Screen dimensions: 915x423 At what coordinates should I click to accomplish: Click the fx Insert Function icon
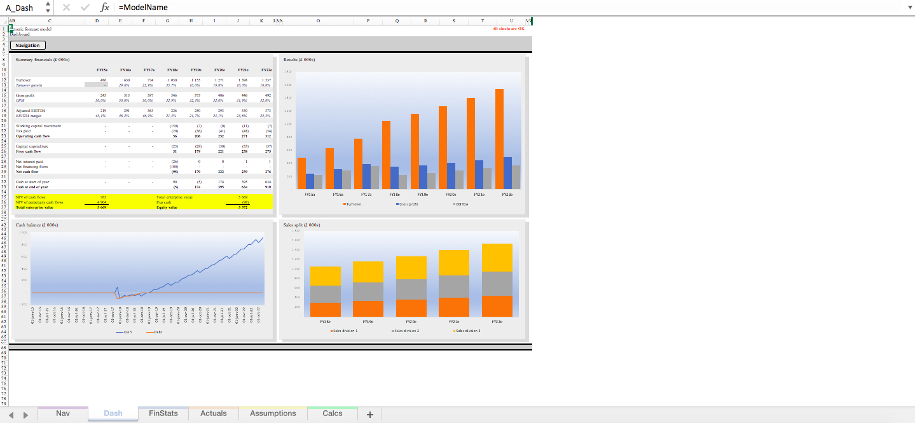pos(105,8)
